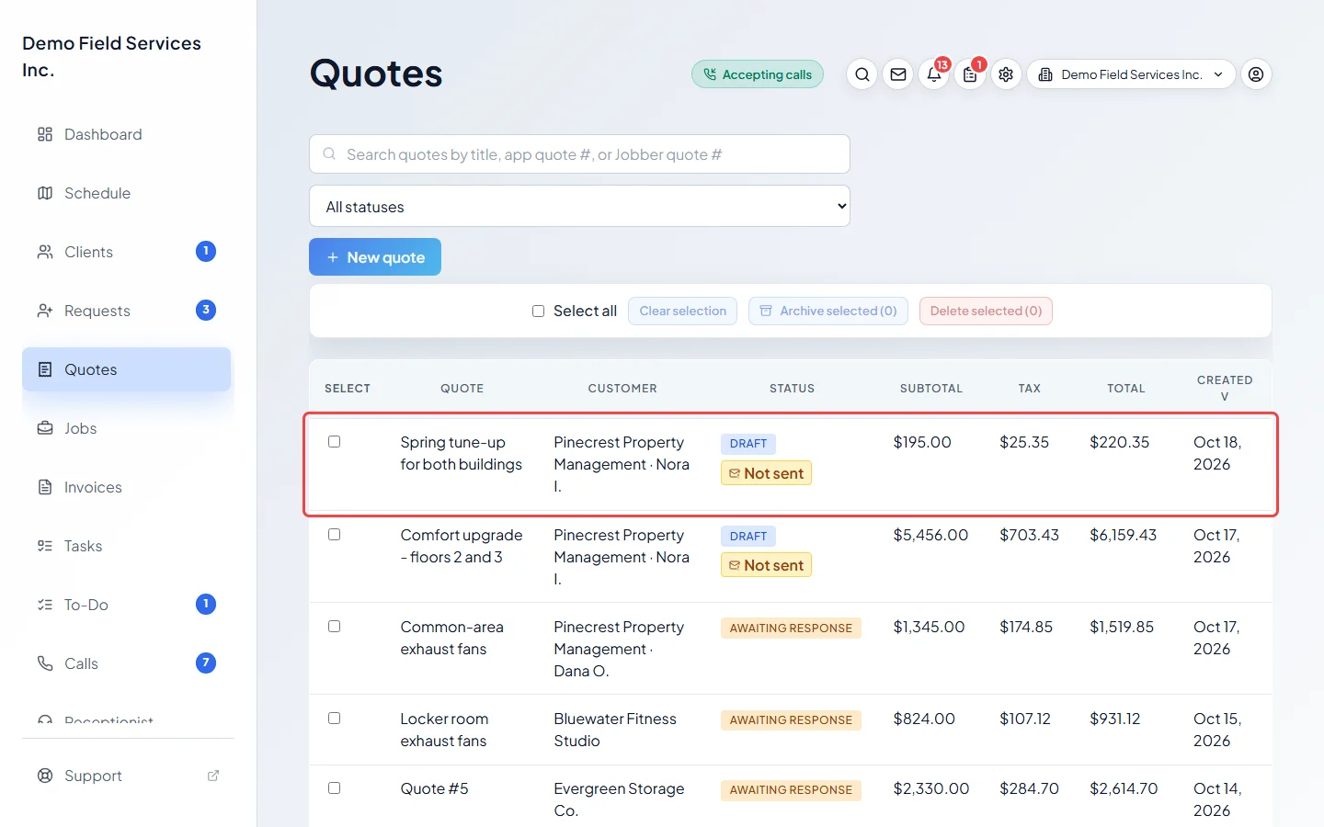Screen dimensions: 1324x827
Task: Click the Support lifebuoy icon
Action: click(45, 776)
